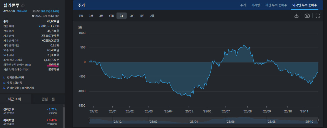Click the M sector badge icon
Screen dimensions: 327x128
tap(4, 83)
